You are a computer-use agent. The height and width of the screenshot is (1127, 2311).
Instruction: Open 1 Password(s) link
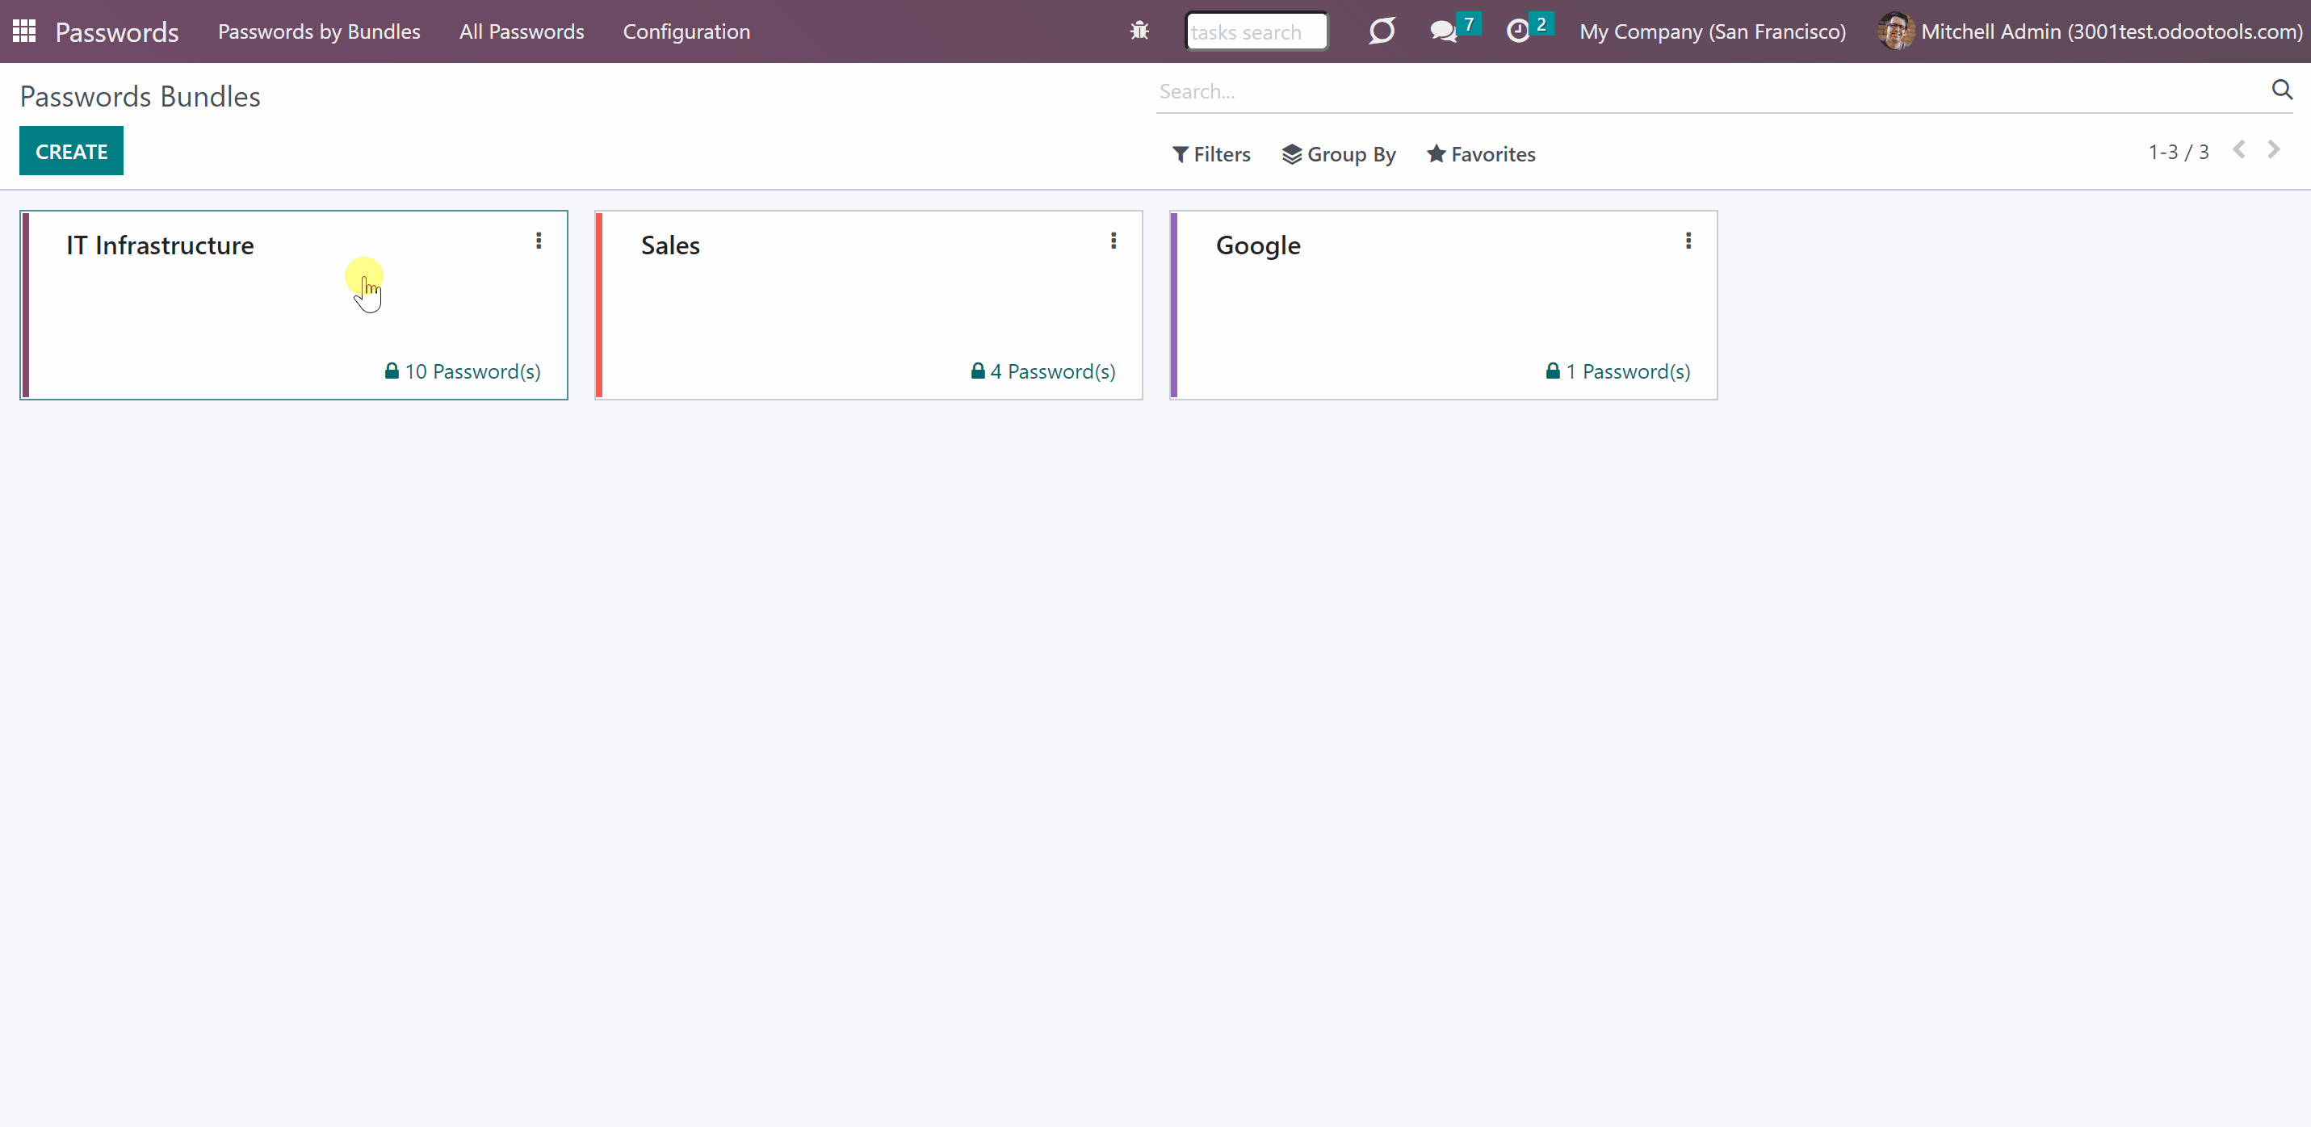pyautogui.click(x=1618, y=371)
